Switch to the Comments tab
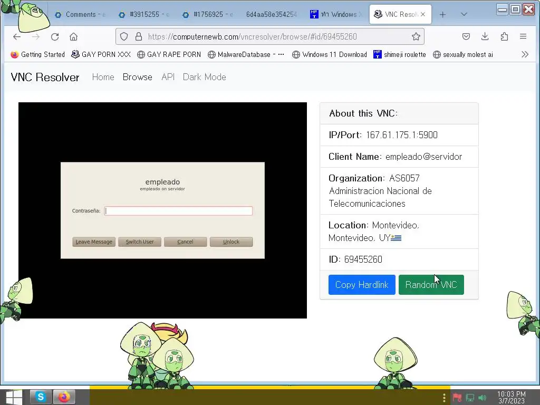Screen dimensions: 540x405 [x=80, y=14]
